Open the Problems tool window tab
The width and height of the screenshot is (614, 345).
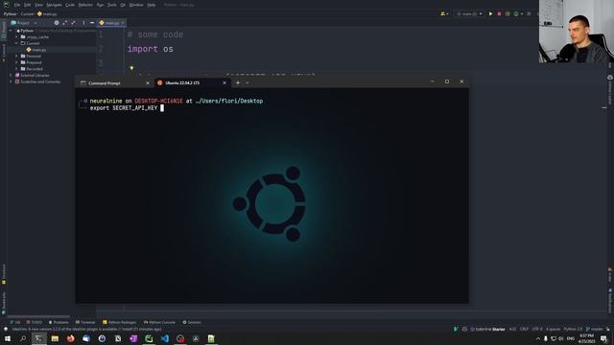click(59, 322)
